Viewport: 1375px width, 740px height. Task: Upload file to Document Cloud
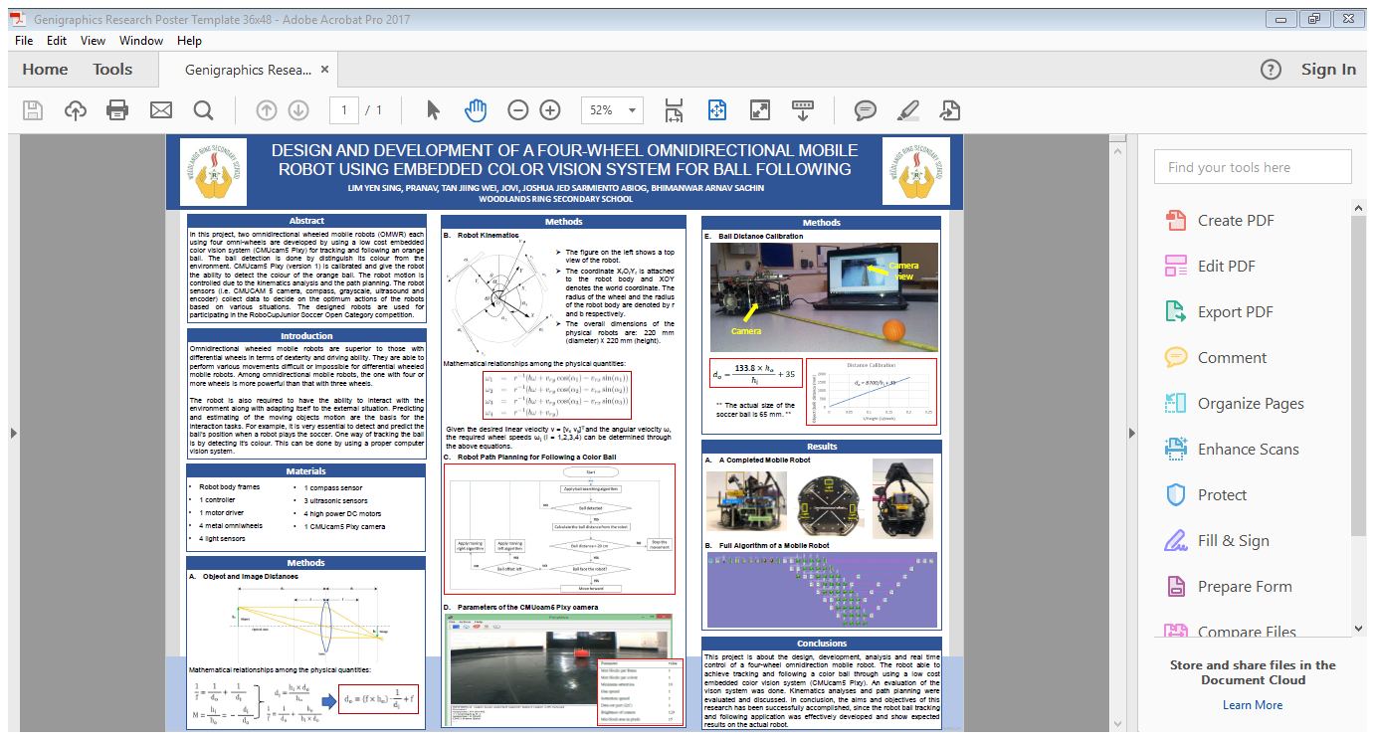click(x=76, y=110)
